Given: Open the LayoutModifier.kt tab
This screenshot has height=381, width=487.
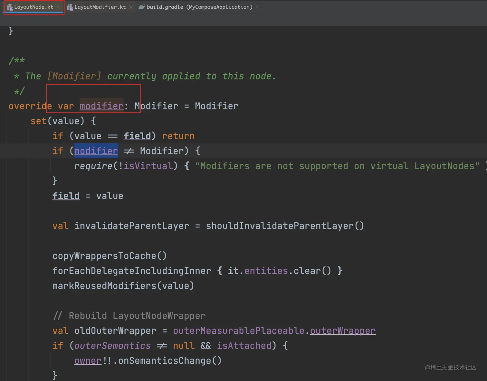Looking at the screenshot, I should click(100, 7).
